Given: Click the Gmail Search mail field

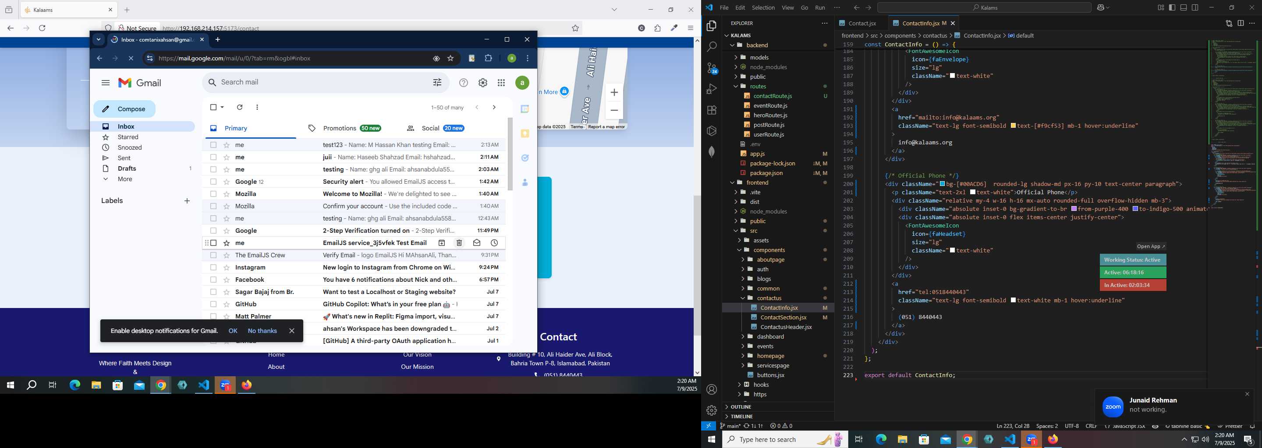Looking at the screenshot, I should tap(323, 82).
